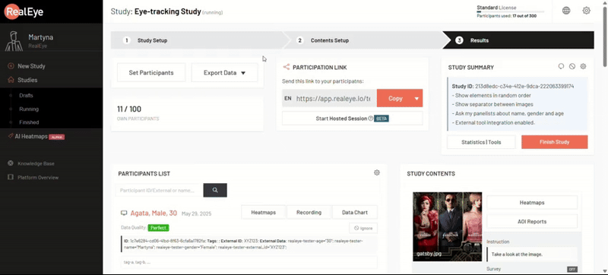Click the Standard License label
The image size is (608, 275).
pos(496,8)
